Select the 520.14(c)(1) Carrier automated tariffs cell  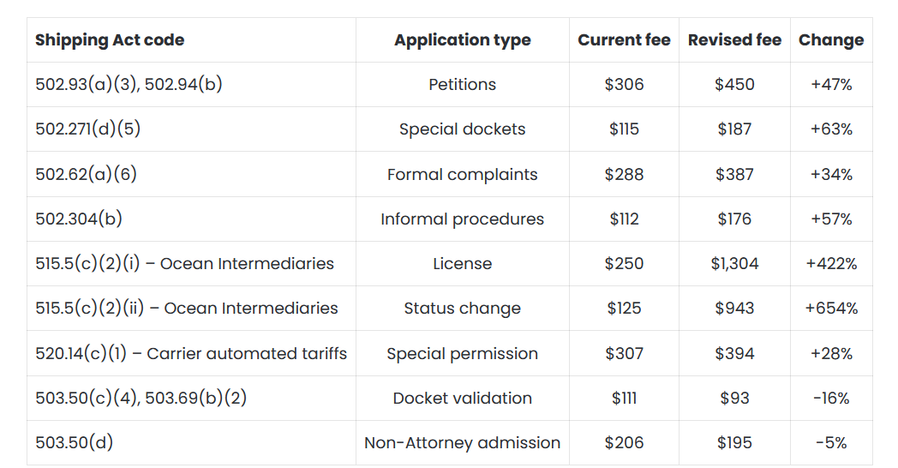click(191, 353)
